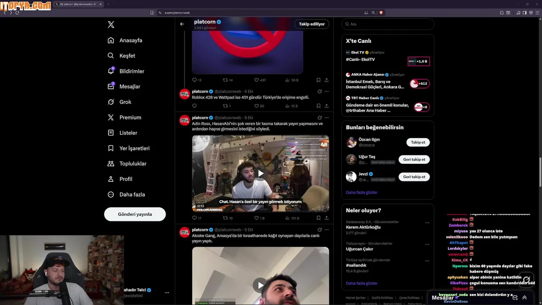Follow Özcan Ilgın with Takip et
The width and height of the screenshot is (542, 305).
pos(418,142)
